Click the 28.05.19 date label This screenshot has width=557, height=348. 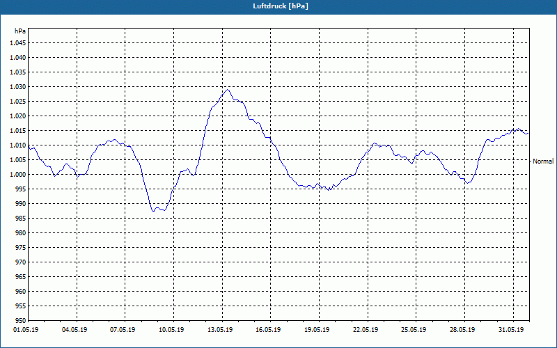click(x=462, y=330)
